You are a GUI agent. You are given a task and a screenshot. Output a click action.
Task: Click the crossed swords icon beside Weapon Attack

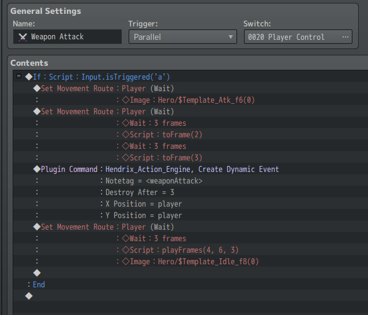coord(22,37)
